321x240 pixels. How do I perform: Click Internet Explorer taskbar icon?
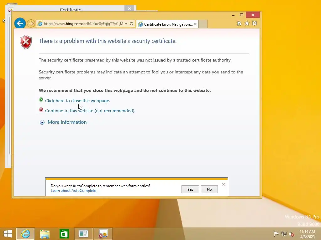[x=25, y=234]
